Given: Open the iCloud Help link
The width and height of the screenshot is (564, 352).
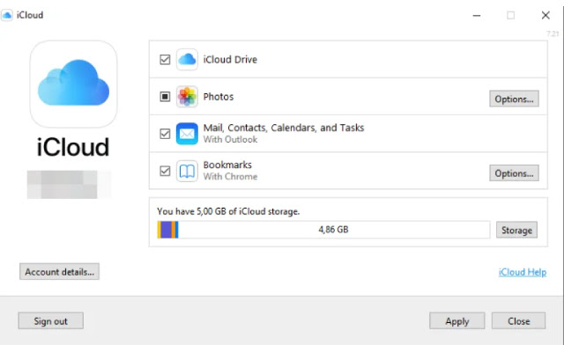Looking at the screenshot, I should pyautogui.click(x=523, y=272).
